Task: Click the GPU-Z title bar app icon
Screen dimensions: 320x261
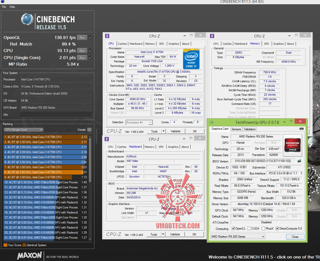Action: tap(212, 122)
